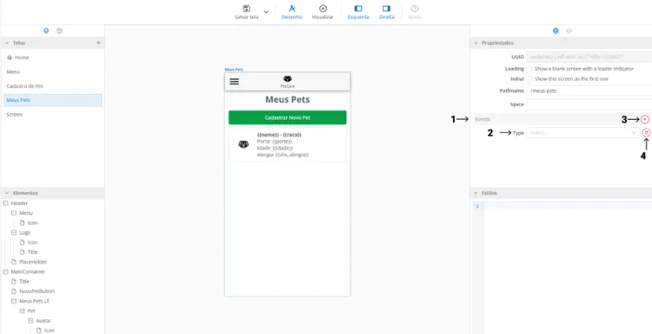Open the event Type select dropdown
Viewport: 652px width, 334px height.
(x=583, y=133)
